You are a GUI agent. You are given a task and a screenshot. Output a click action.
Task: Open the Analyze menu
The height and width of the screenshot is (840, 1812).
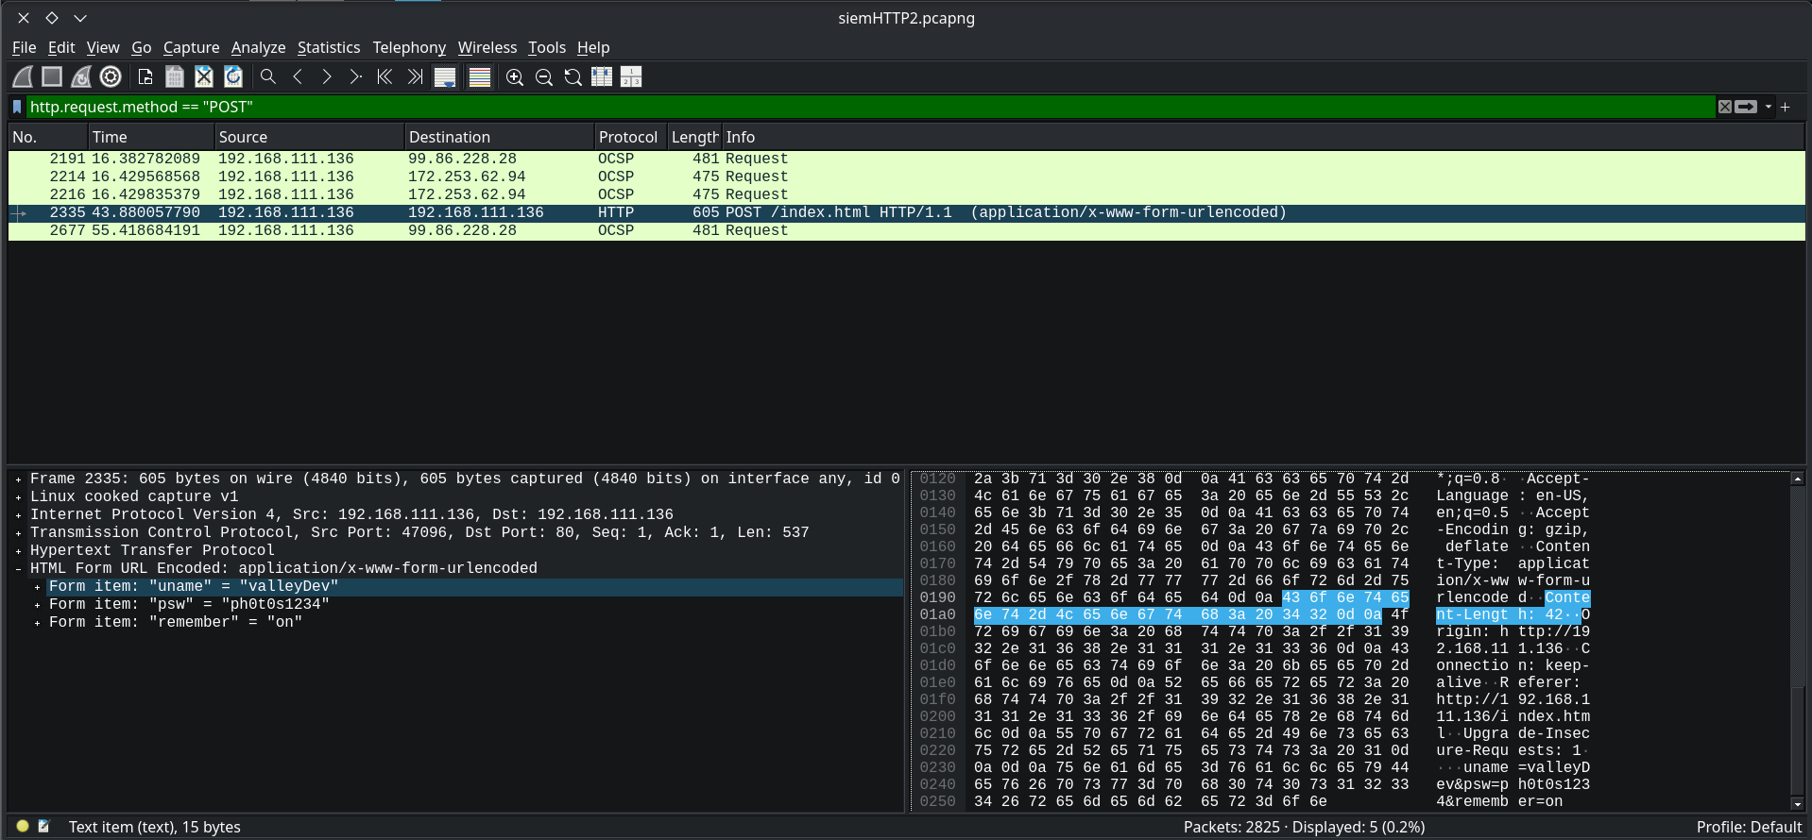tap(258, 47)
